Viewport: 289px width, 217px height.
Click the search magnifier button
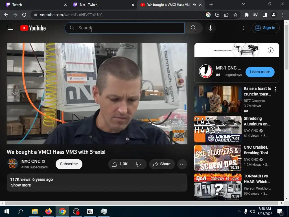click(193, 28)
